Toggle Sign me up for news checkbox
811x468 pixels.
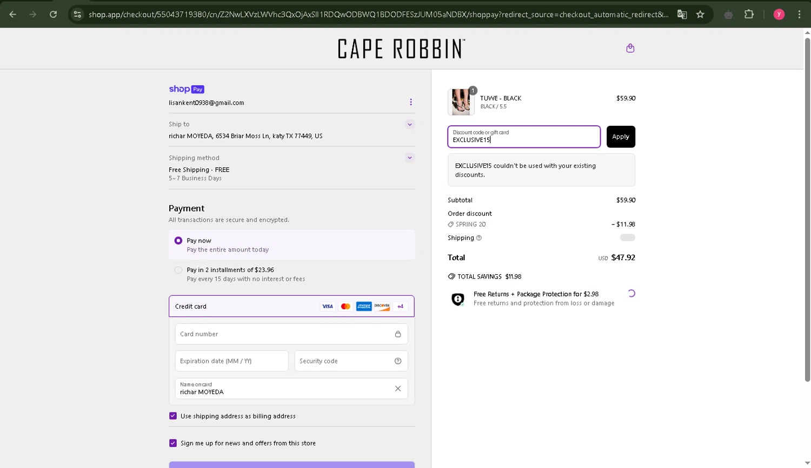[173, 443]
